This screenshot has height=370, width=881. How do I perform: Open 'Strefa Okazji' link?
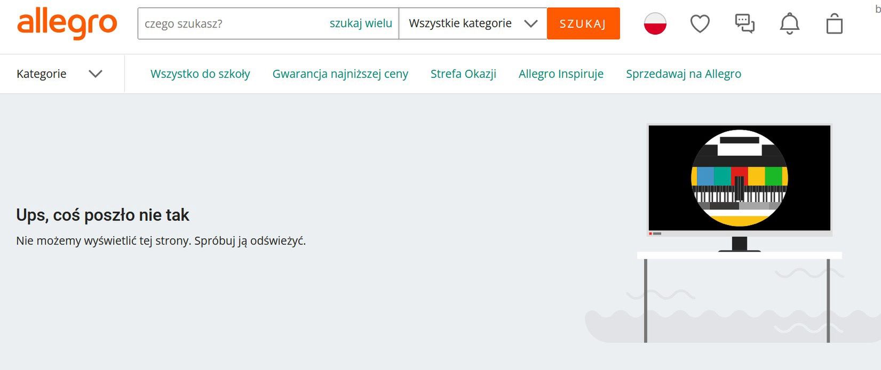463,74
